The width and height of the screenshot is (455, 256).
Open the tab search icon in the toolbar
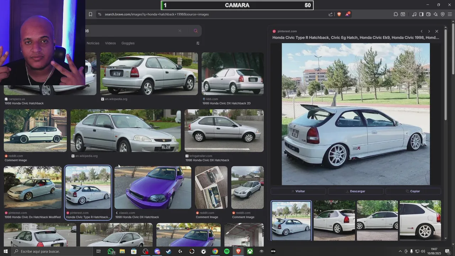click(x=403, y=14)
